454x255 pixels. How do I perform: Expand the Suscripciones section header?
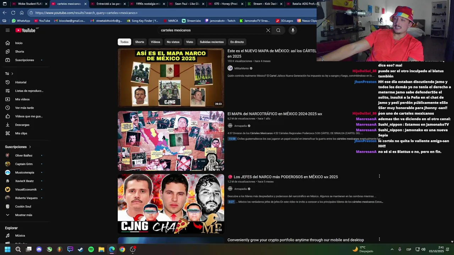tap(18, 147)
